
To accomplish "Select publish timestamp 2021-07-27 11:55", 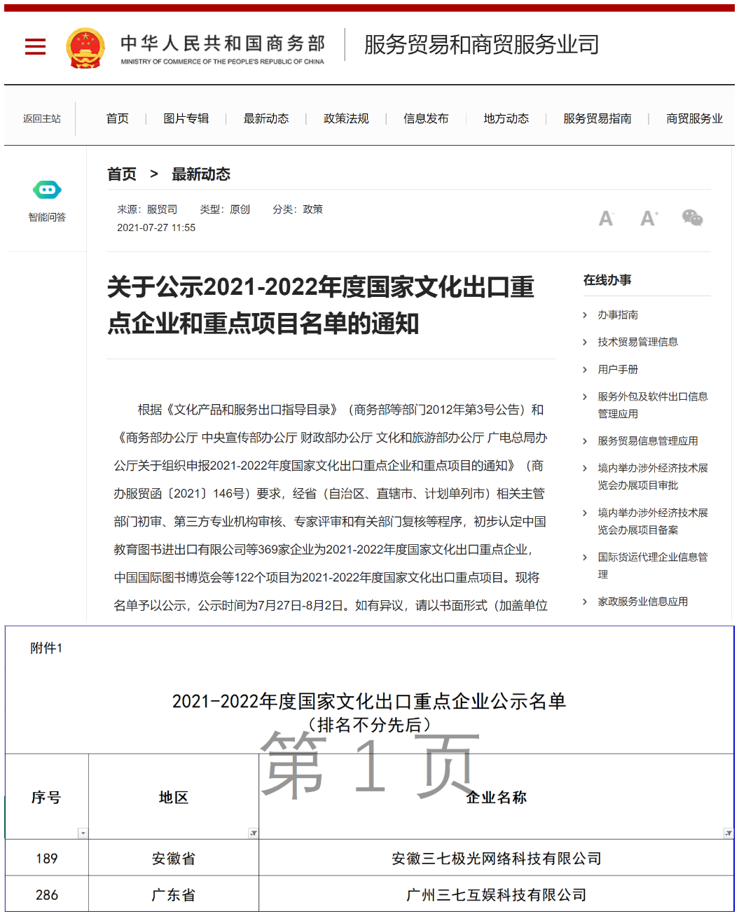I will click(x=156, y=228).
